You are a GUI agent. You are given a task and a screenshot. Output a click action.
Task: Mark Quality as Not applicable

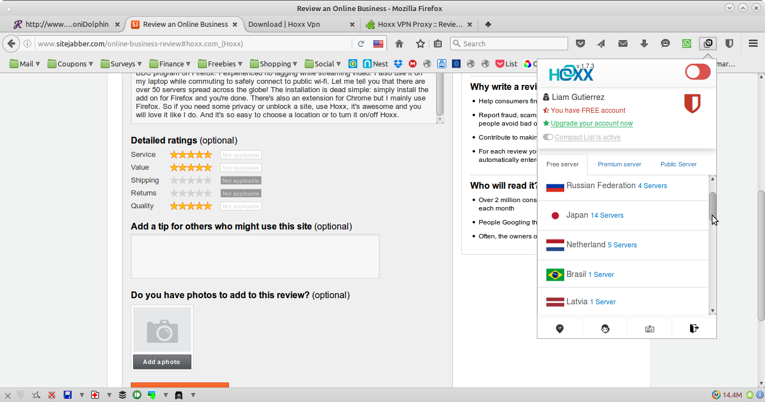click(x=240, y=207)
